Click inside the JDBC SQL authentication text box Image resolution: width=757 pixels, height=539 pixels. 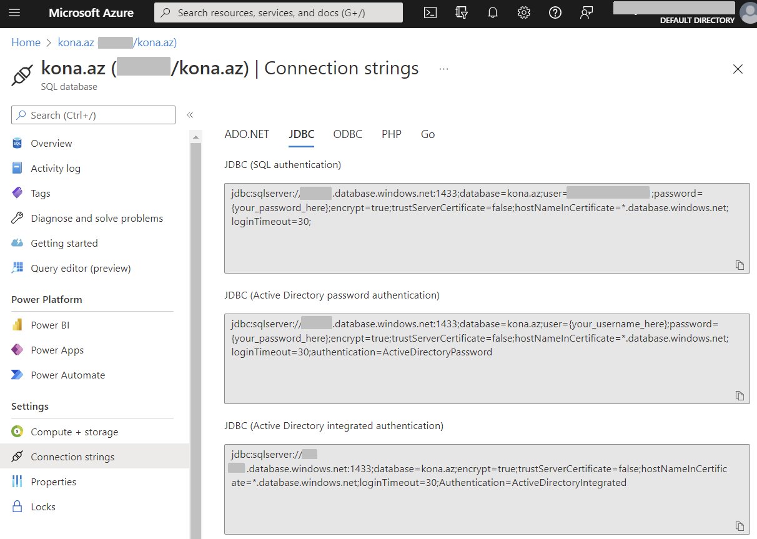tap(487, 228)
